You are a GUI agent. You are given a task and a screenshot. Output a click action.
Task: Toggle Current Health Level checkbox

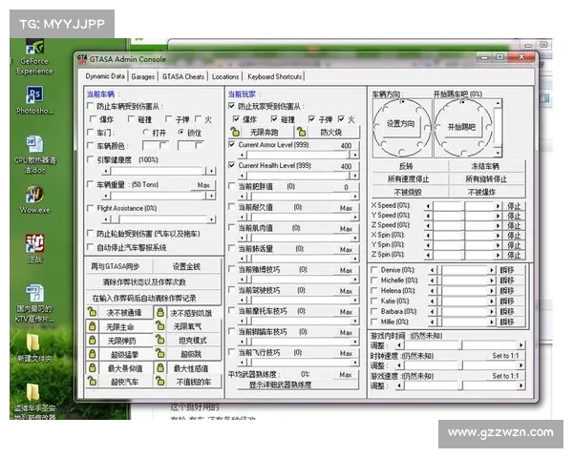pos(232,165)
